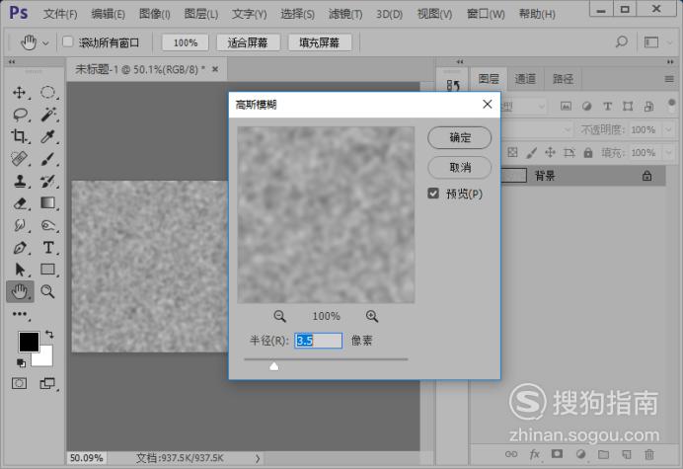The width and height of the screenshot is (683, 469).
Task: Select the Eraser tool
Action: tap(19, 202)
